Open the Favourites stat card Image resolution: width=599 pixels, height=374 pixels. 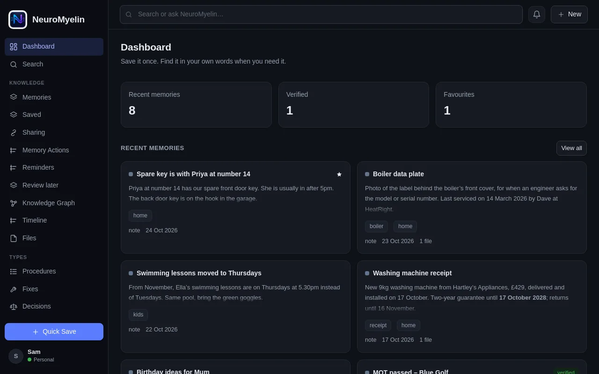(x=511, y=105)
